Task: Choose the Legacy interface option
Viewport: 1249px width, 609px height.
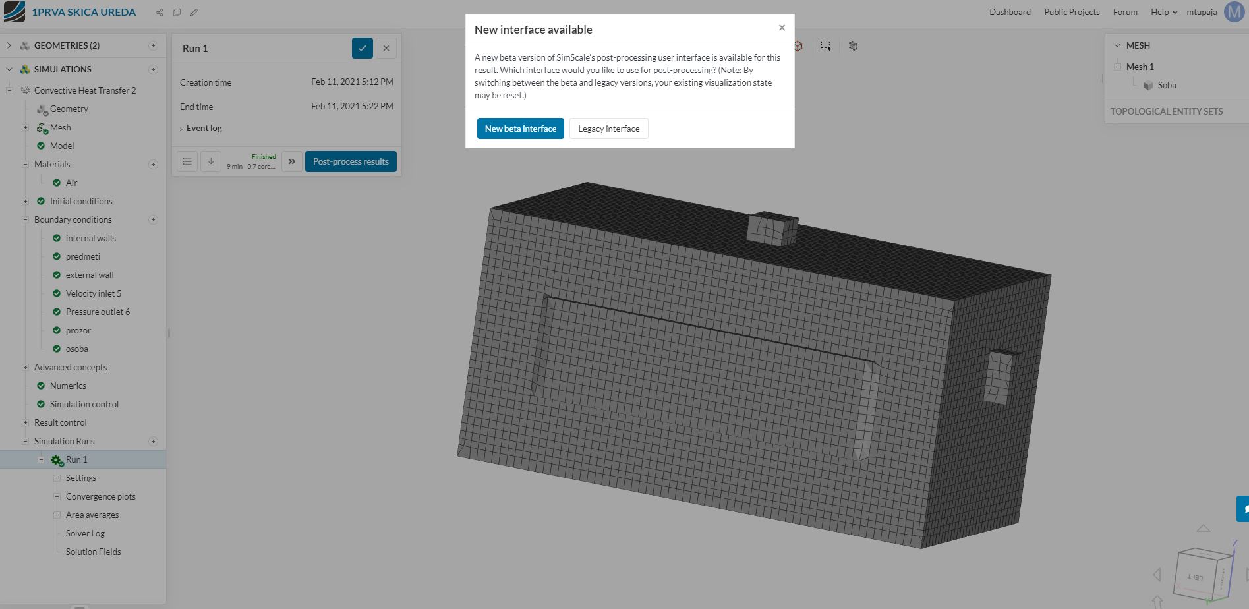Action: coord(608,128)
